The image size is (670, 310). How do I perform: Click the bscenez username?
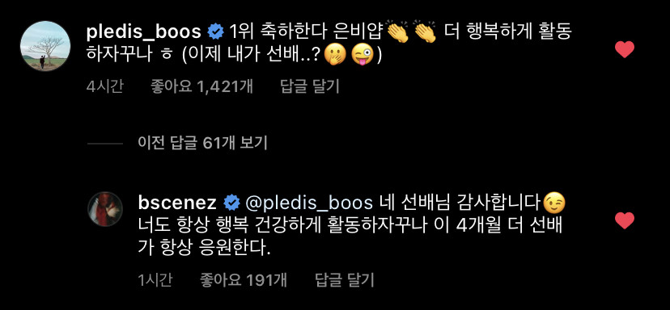click(177, 203)
